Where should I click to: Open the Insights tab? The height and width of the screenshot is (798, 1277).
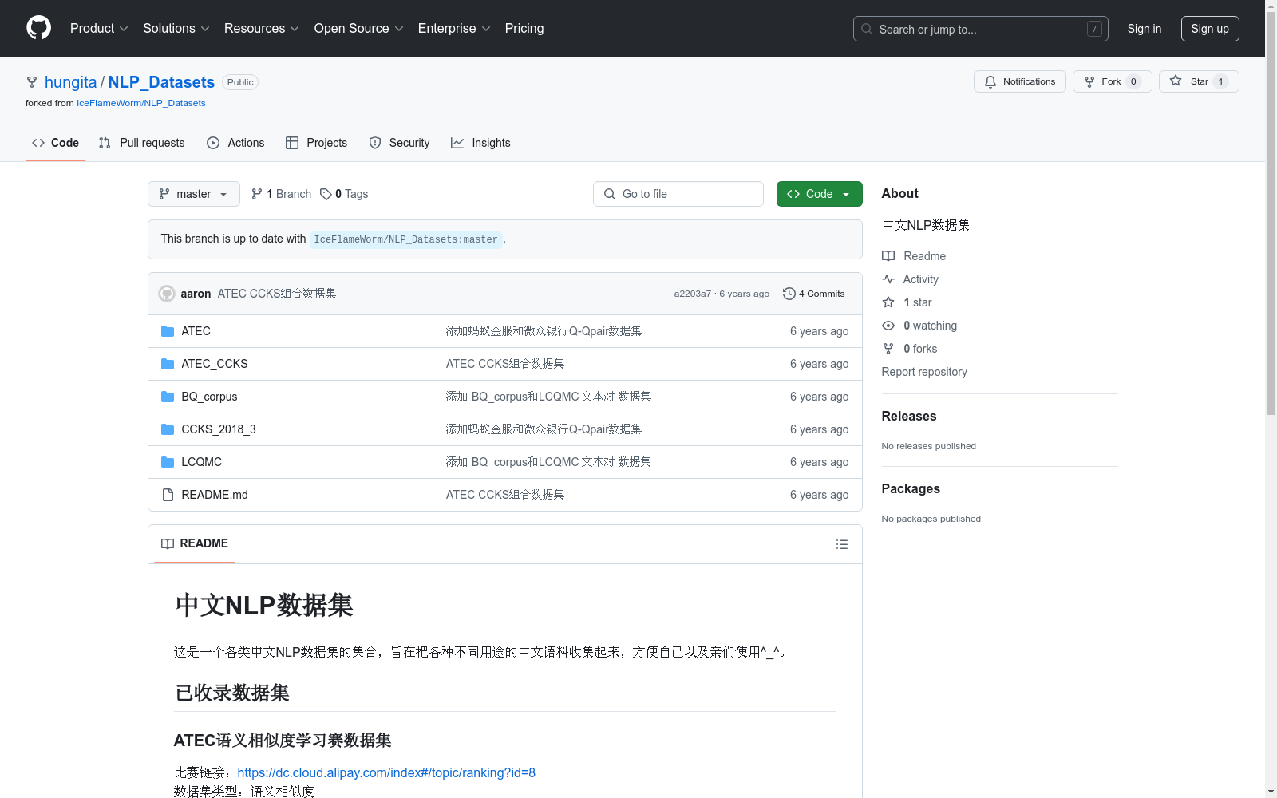(x=480, y=143)
